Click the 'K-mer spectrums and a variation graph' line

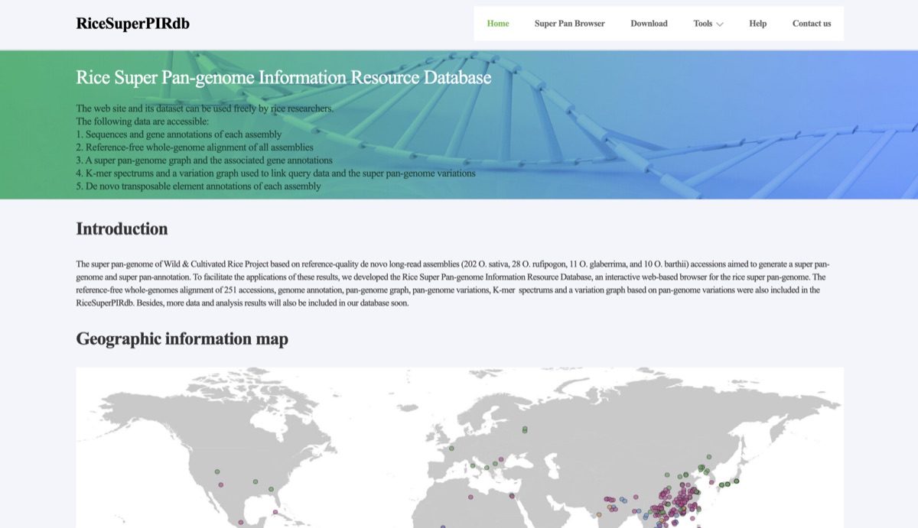(x=276, y=173)
